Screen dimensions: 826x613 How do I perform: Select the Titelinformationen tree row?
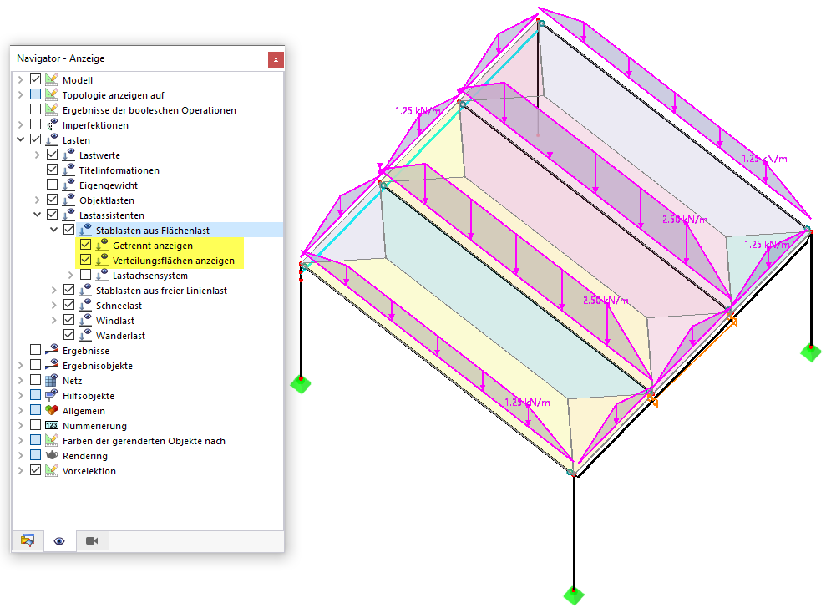tap(119, 170)
